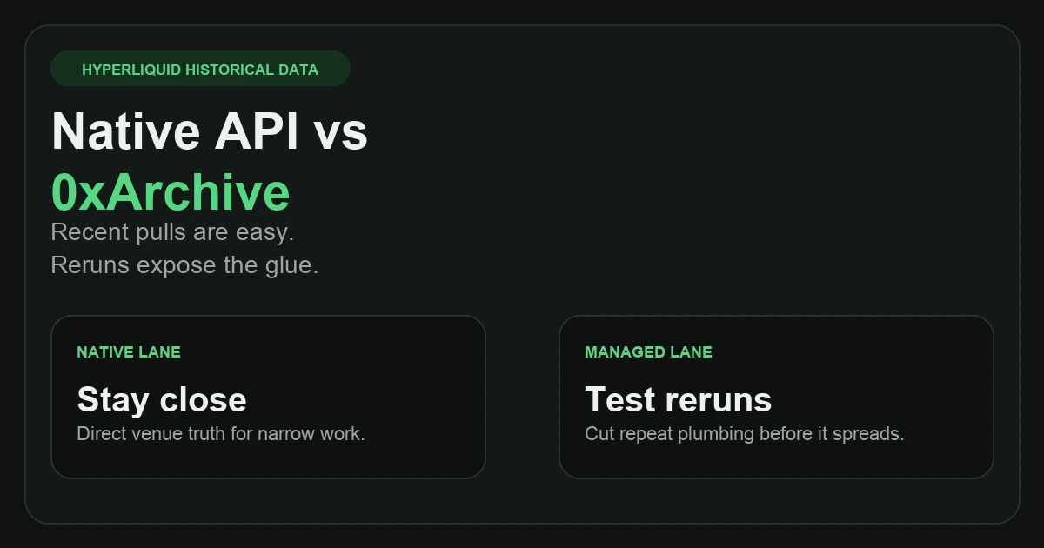Select the NATIVE LANE label
This screenshot has width=1044, height=548.
pyautogui.click(x=129, y=352)
